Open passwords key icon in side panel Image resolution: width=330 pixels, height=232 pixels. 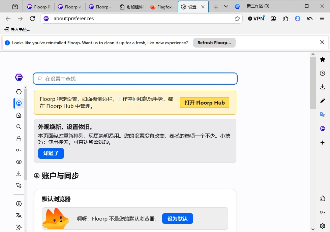[x=323, y=212]
